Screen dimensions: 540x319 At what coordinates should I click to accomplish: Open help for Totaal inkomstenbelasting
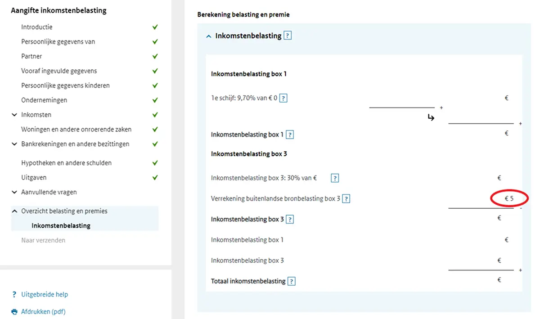[292, 281]
